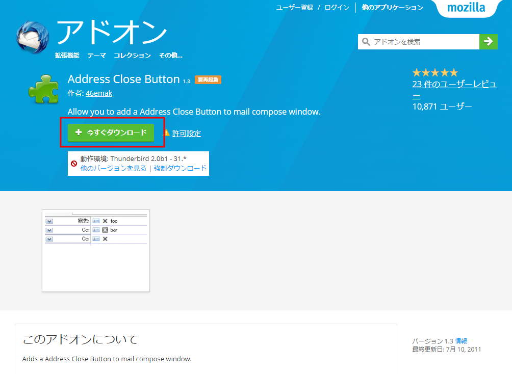Click the 今すぐダウンロード button
512x374 pixels.
(111, 132)
